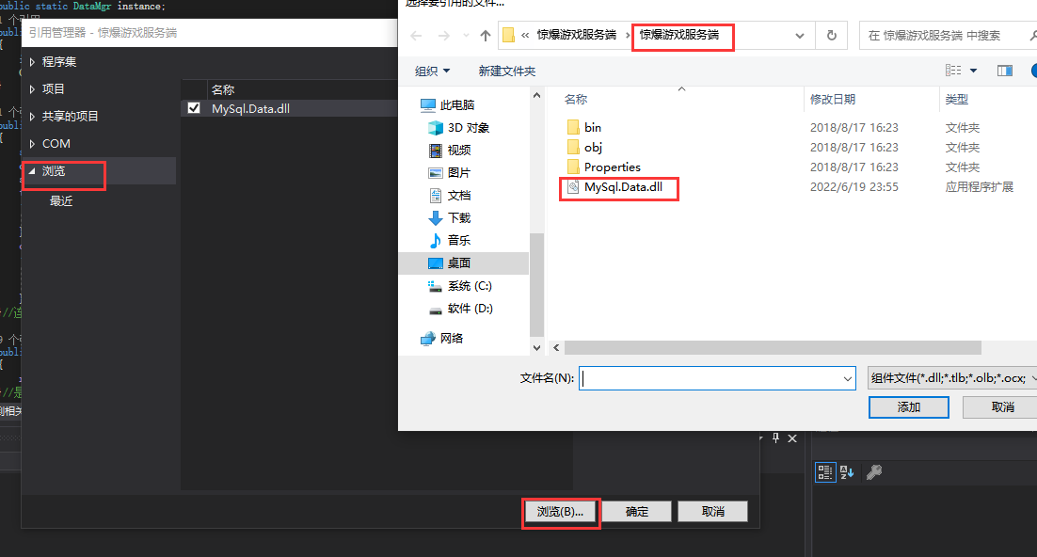
Task: Select 网络 in navigation pane
Action: (x=441, y=338)
